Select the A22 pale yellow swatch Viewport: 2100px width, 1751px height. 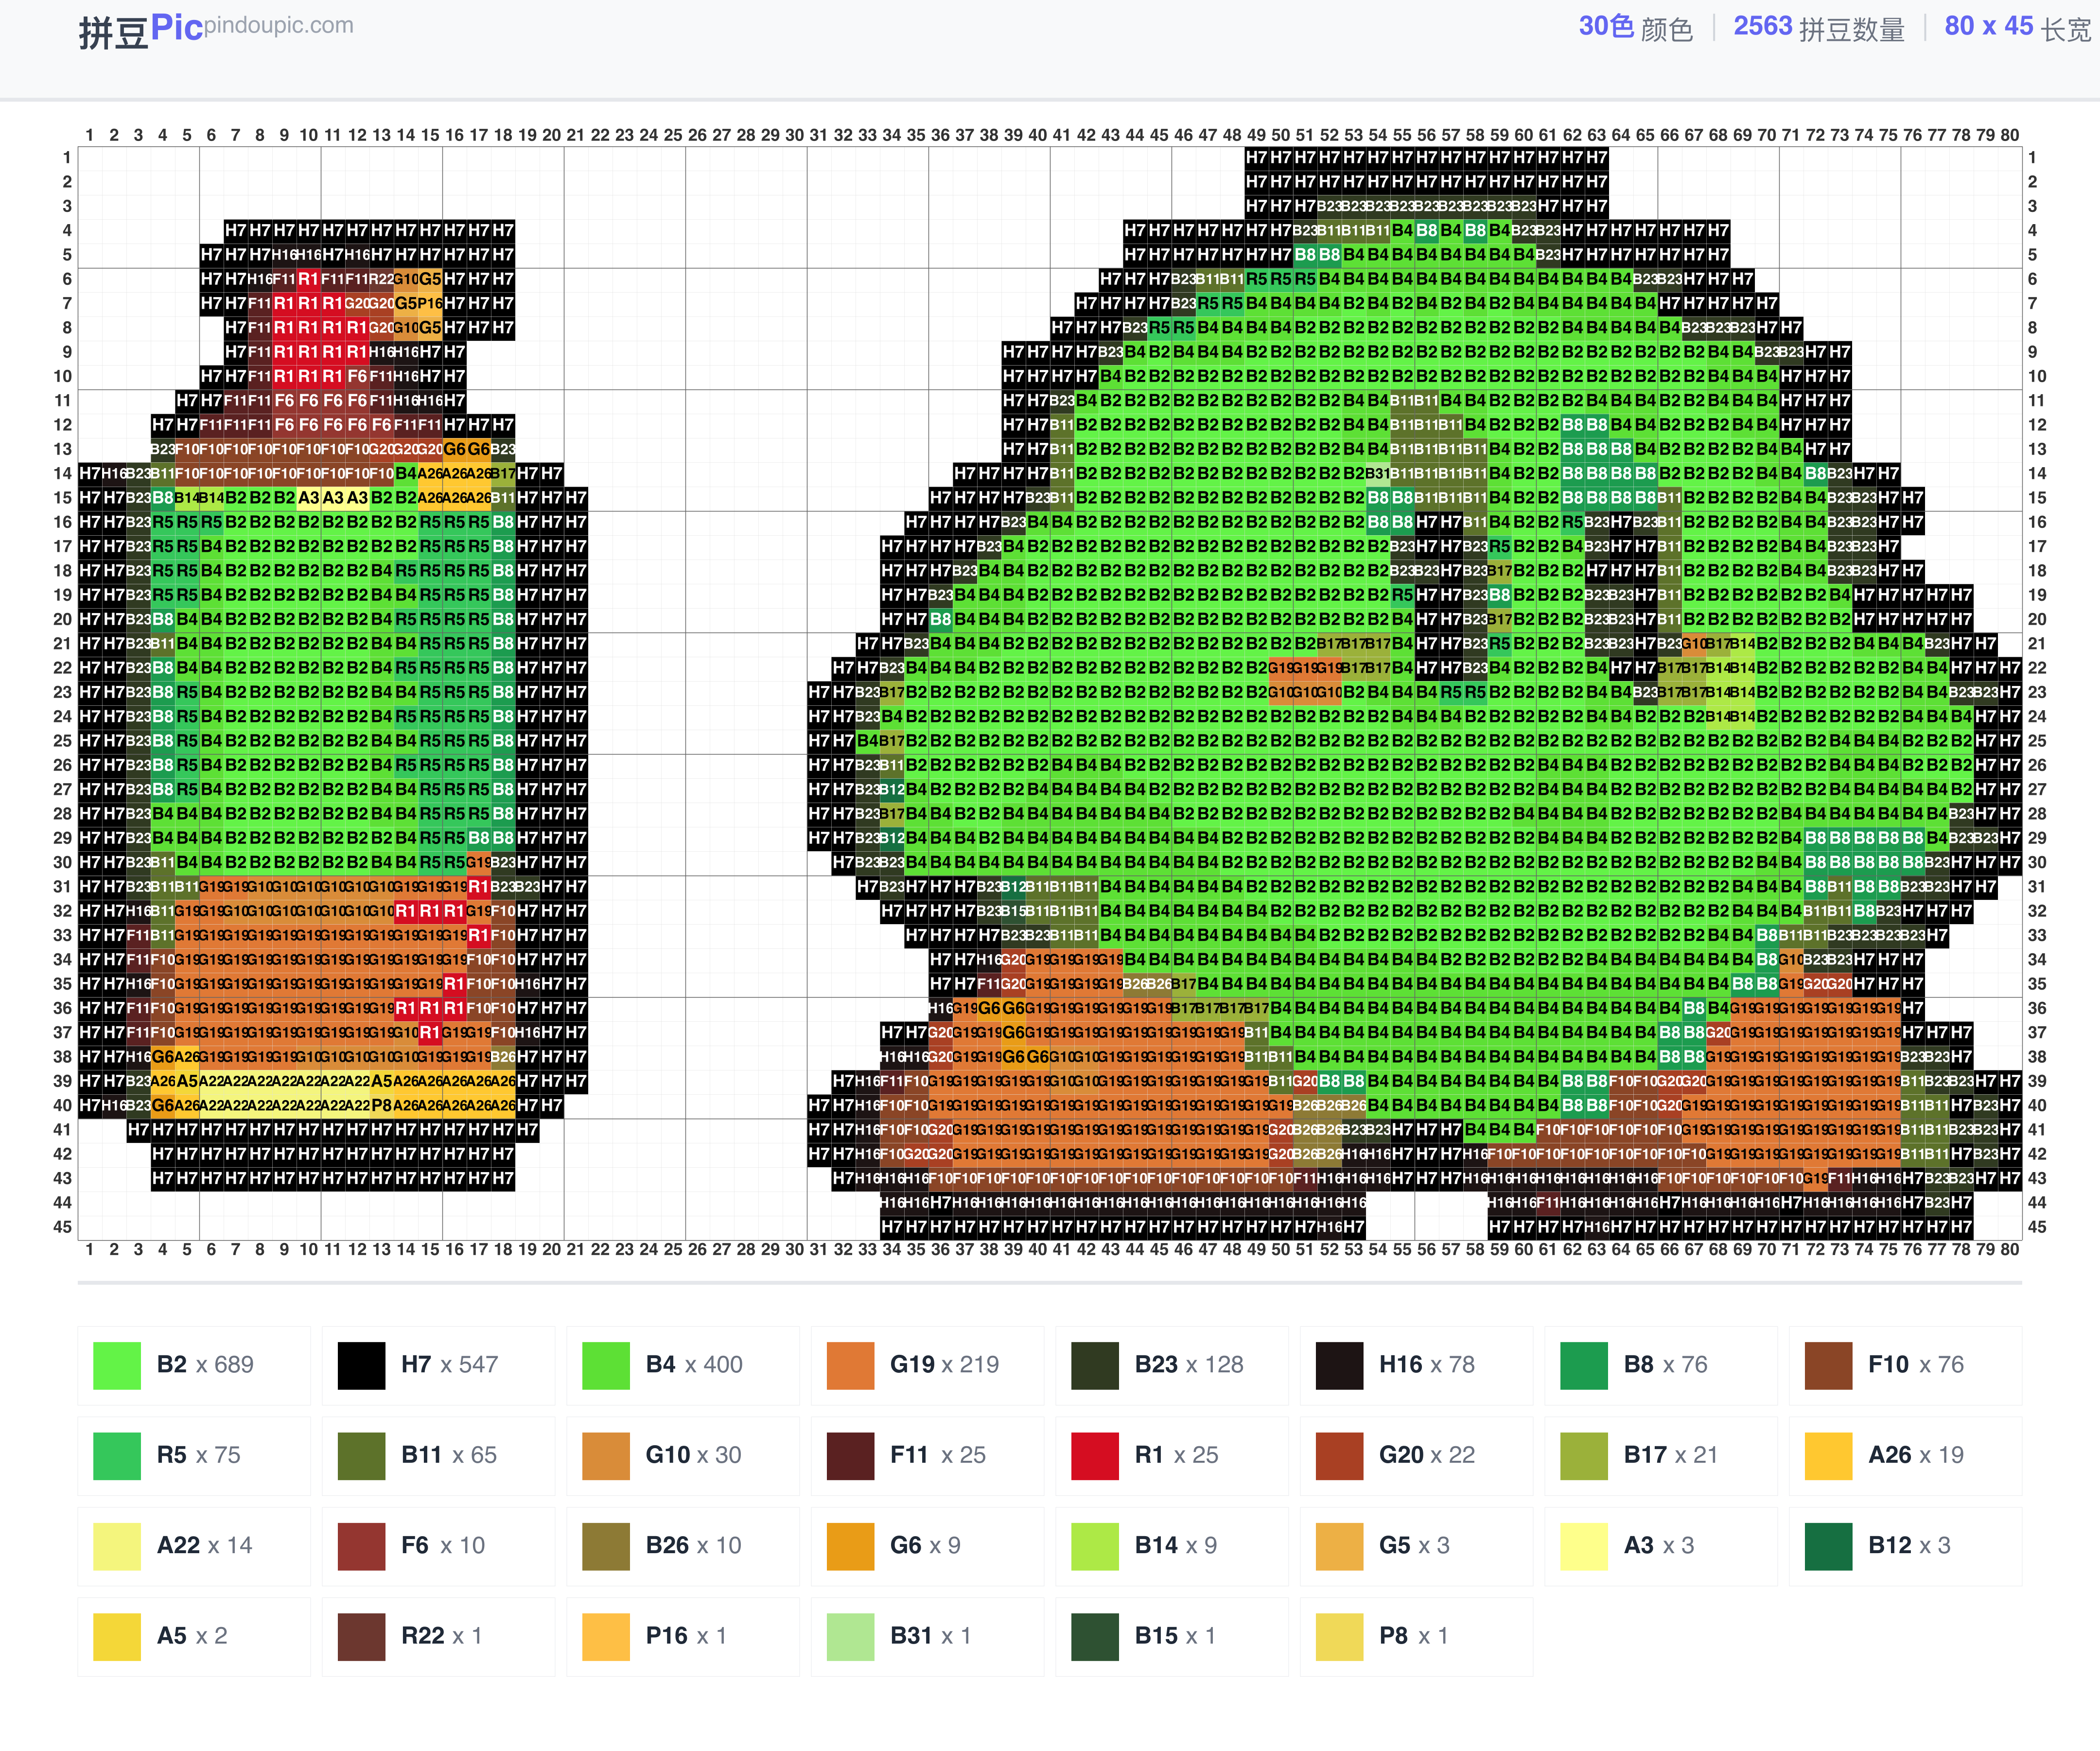click(117, 1546)
